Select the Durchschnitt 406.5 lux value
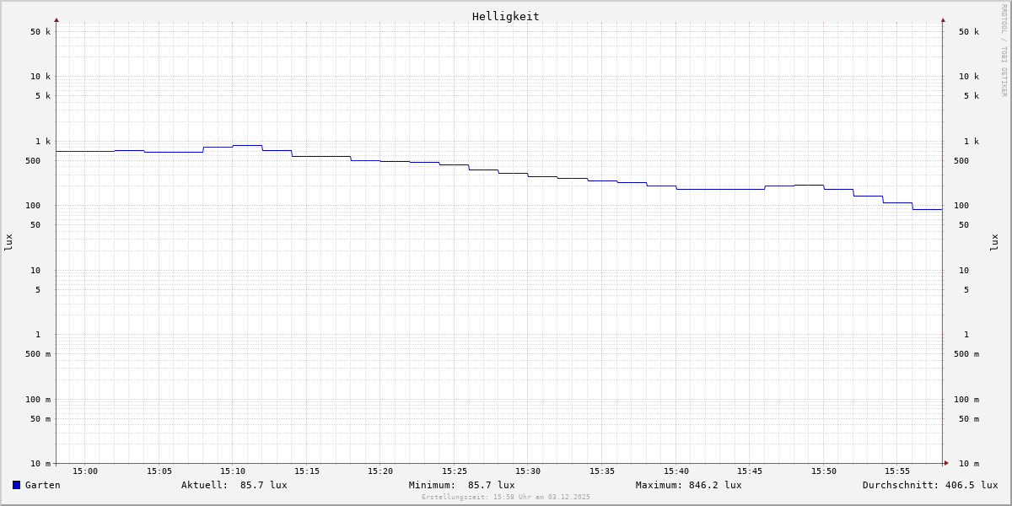 971,485
